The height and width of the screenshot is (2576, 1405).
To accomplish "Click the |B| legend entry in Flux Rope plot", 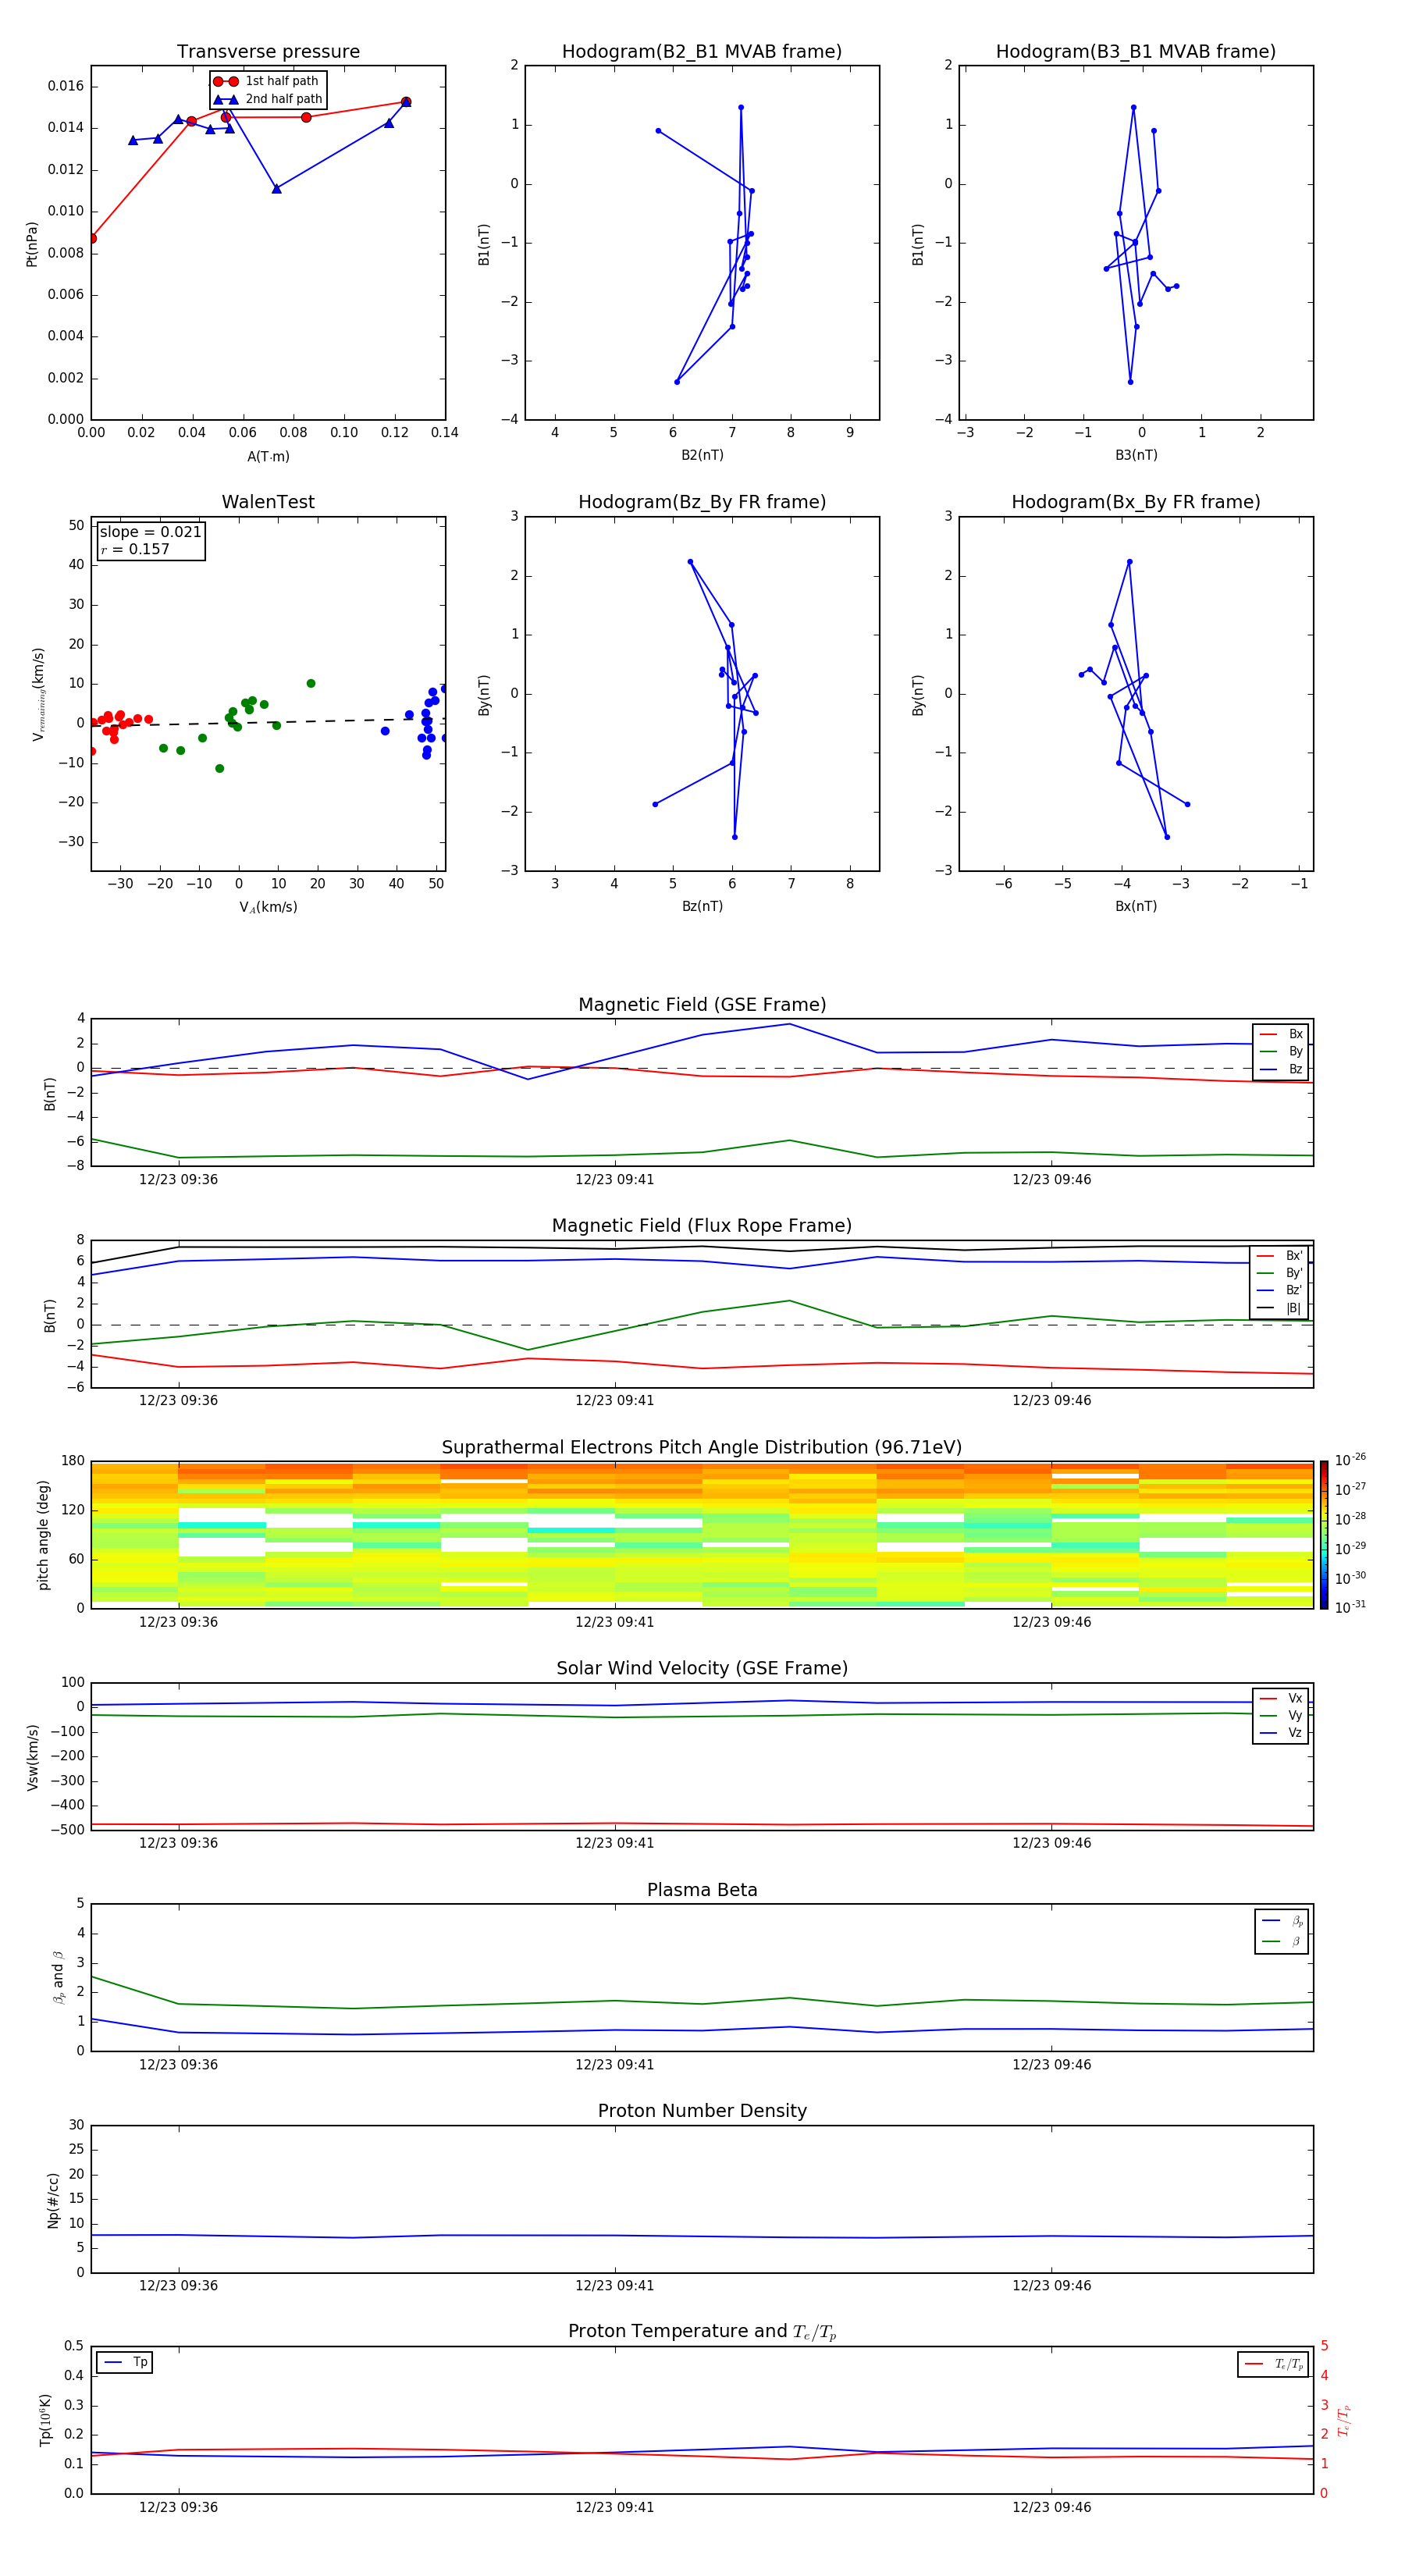I will tap(1279, 1308).
